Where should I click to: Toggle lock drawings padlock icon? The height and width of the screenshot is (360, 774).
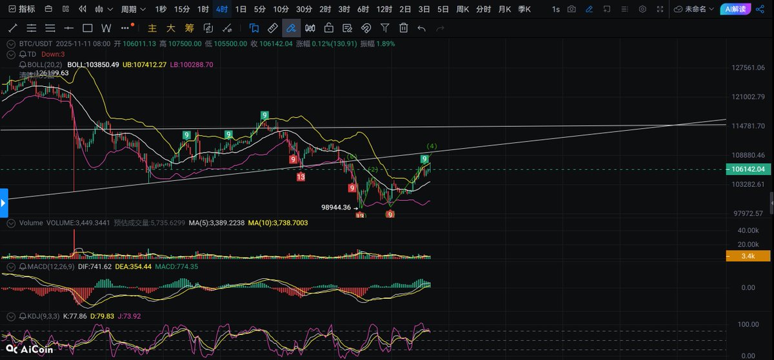(329, 28)
